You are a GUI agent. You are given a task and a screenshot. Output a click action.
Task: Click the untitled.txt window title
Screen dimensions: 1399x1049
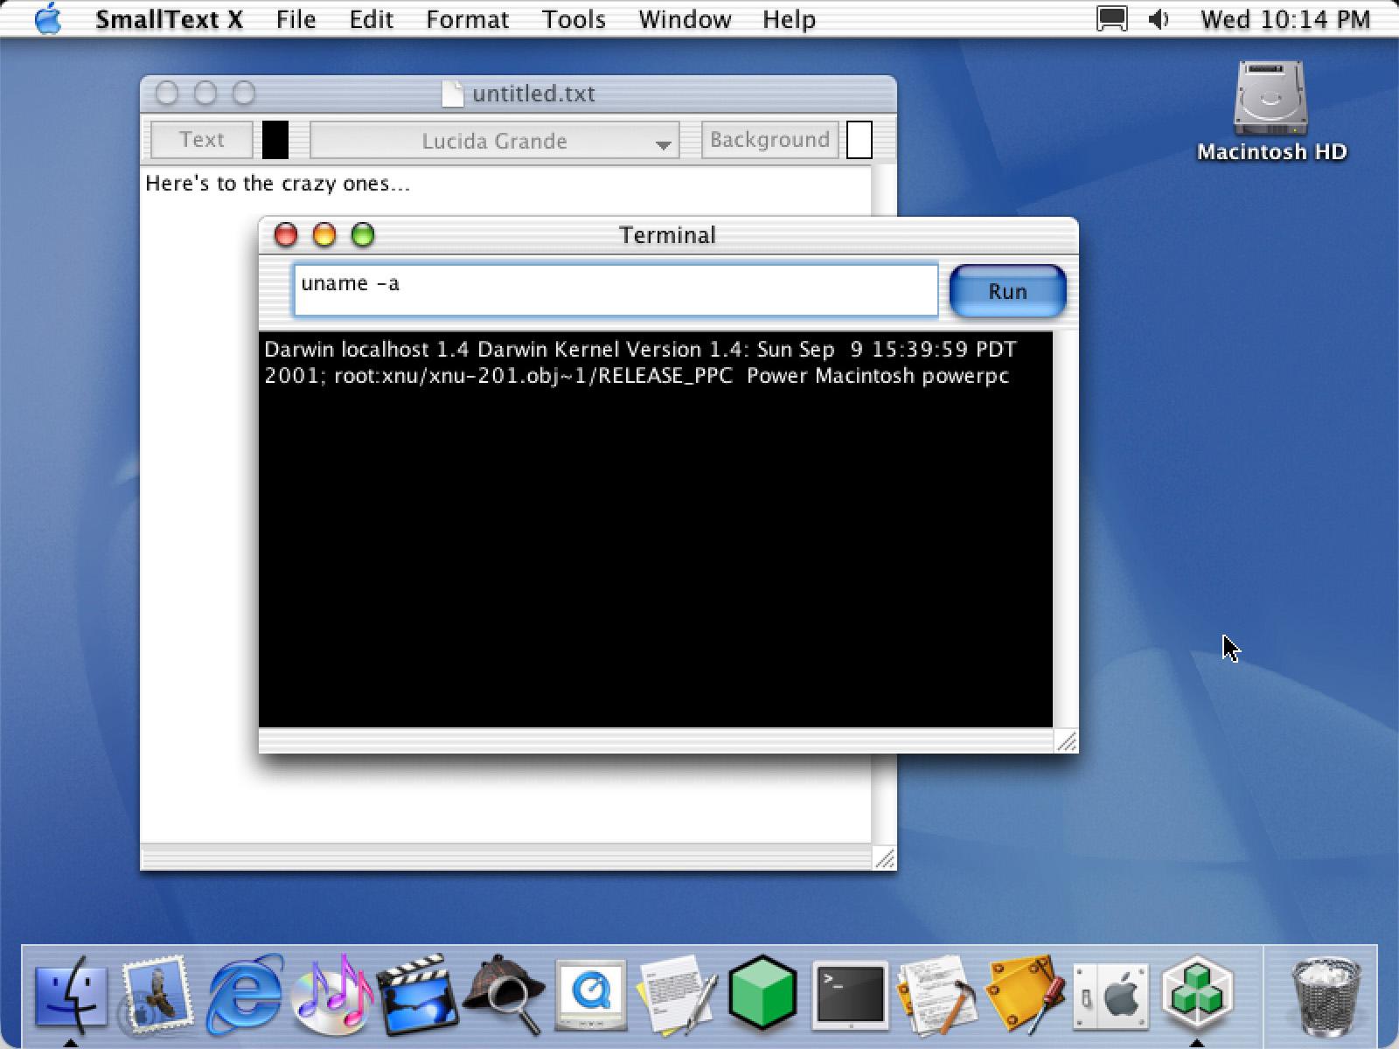tap(533, 94)
